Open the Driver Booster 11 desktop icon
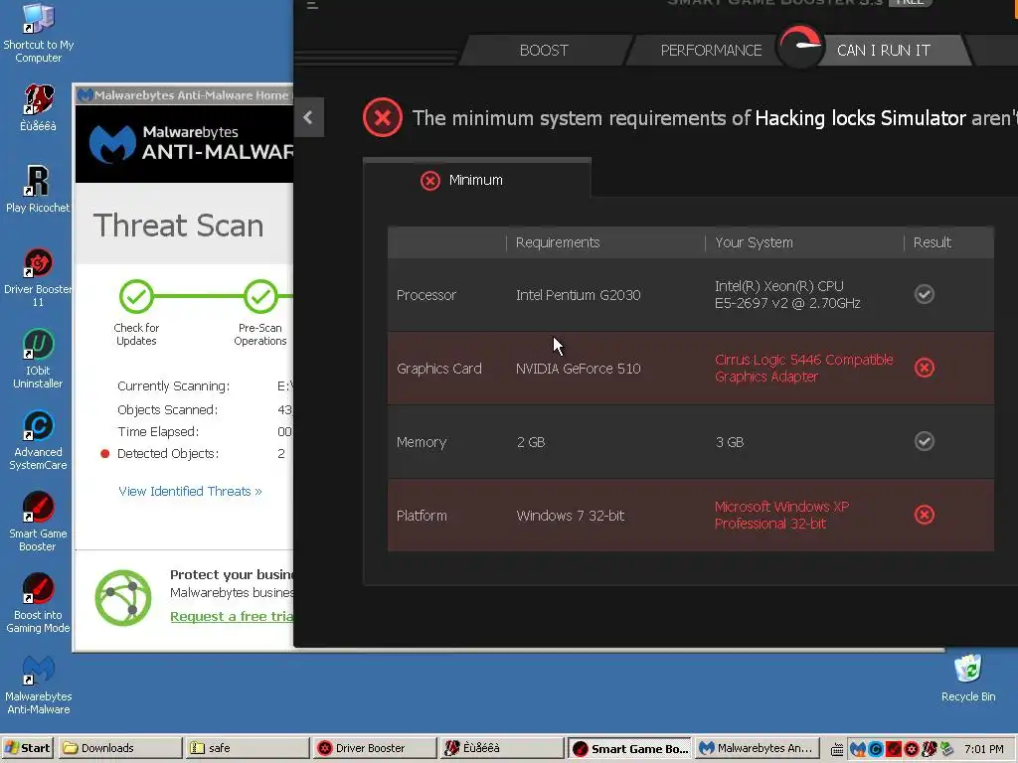The width and height of the screenshot is (1018, 763). tap(38, 277)
